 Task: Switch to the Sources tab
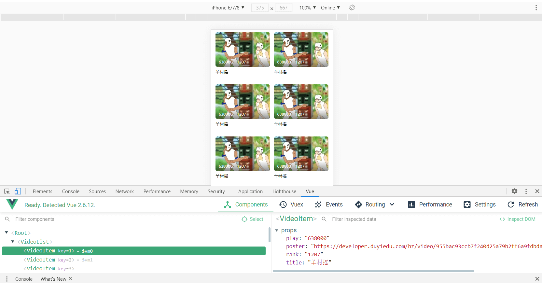click(97, 191)
